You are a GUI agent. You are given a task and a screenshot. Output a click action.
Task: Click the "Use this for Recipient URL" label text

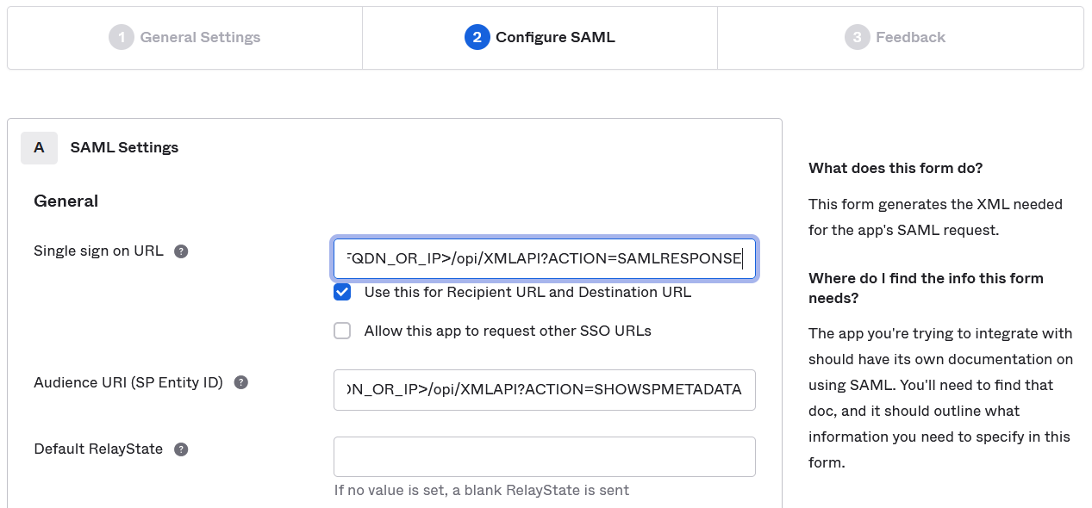tap(527, 292)
